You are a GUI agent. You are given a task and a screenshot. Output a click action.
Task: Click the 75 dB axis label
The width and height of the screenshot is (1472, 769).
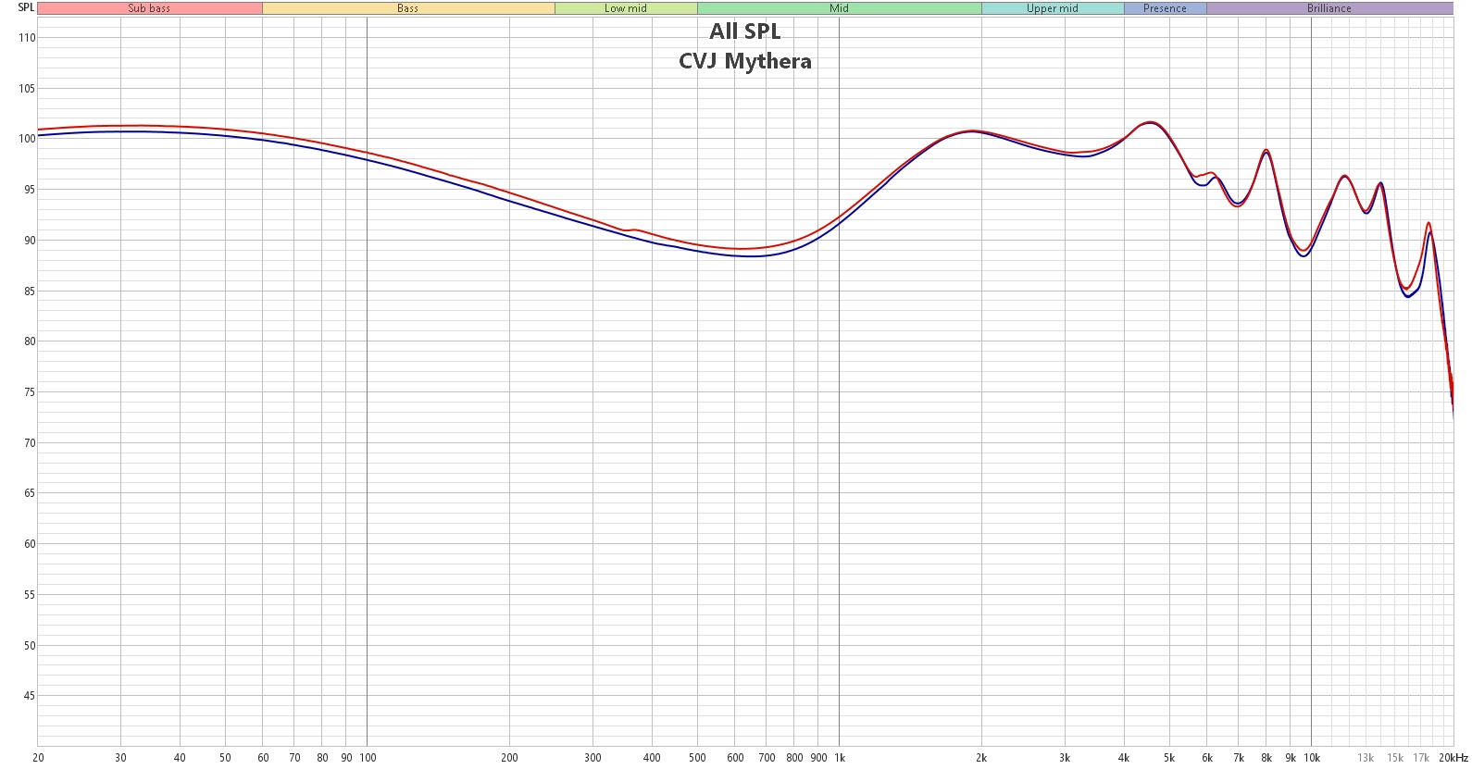[x=30, y=392]
